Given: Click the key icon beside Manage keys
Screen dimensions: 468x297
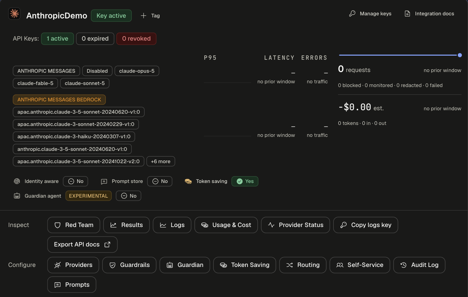Looking at the screenshot, I should tap(352, 14).
